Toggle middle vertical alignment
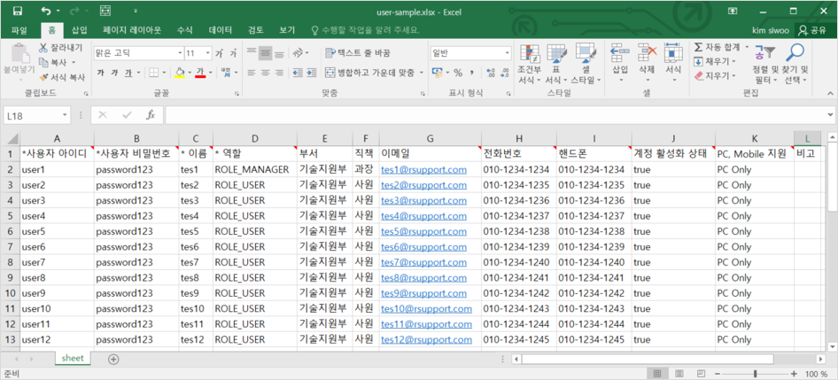Image resolution: width=838 pixels, height=380 pixels. [265, 53]
